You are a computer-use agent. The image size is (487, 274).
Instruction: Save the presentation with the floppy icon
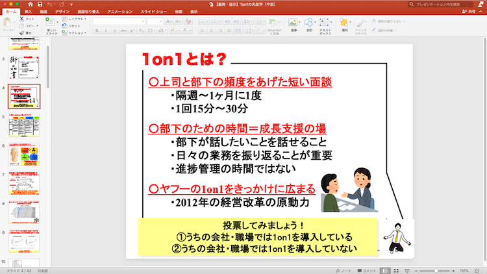[x=40, y=5]
